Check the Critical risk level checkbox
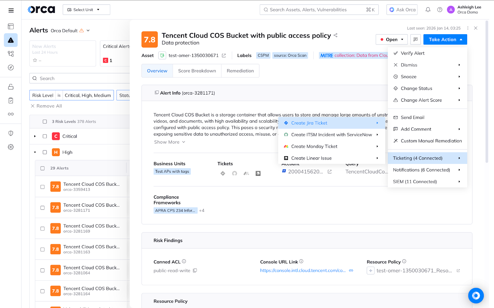 45,136
